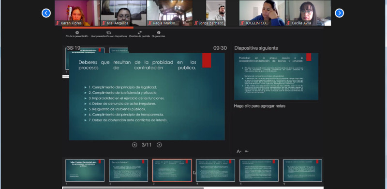Image resolution: width=387 pixels, height=189 pixels.
Task: Increase notes font size
Action: coord(239,151)
